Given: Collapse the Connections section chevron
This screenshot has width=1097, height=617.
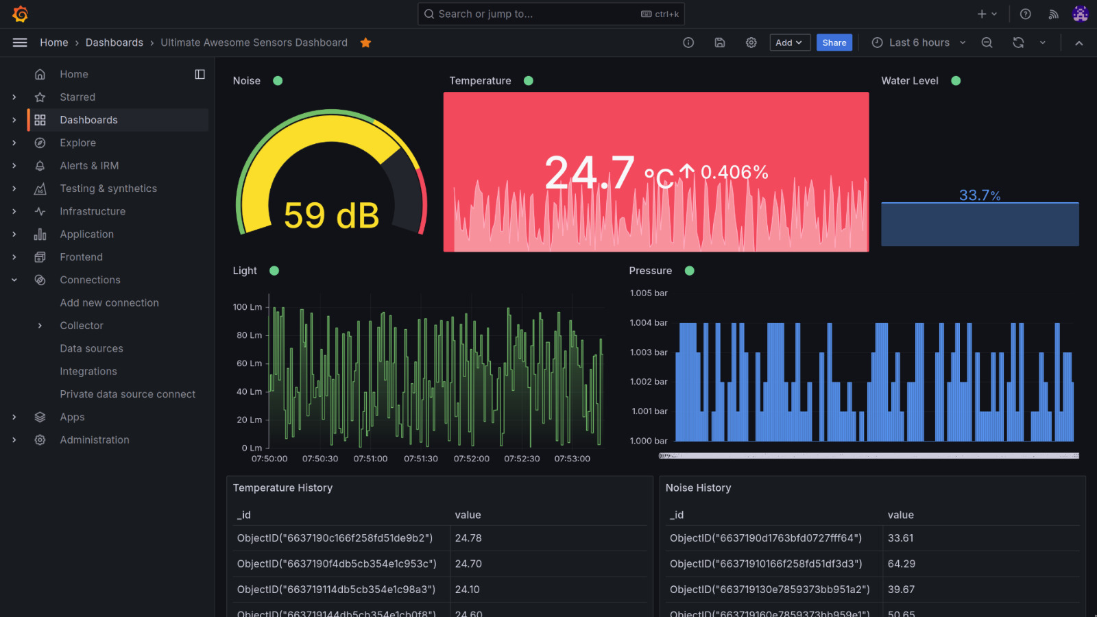Looking at the screenshot, I should [14, 280].
